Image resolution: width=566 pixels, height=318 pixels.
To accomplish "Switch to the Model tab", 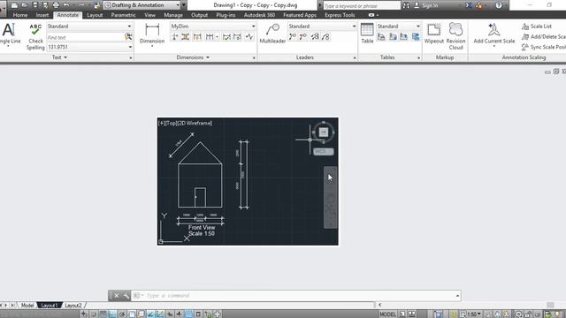I will pos(27,306).
